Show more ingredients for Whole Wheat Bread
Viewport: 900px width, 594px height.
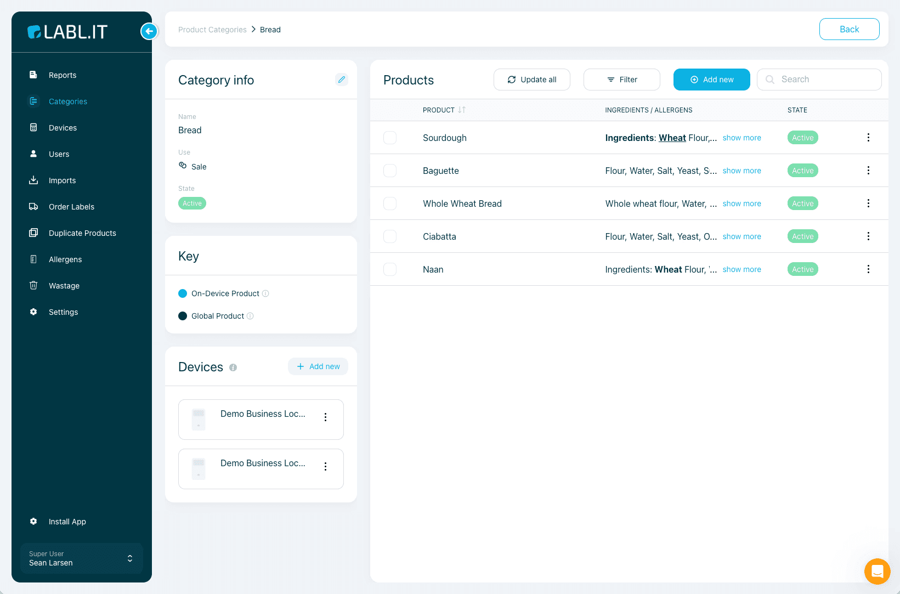(x=741, y=203)
